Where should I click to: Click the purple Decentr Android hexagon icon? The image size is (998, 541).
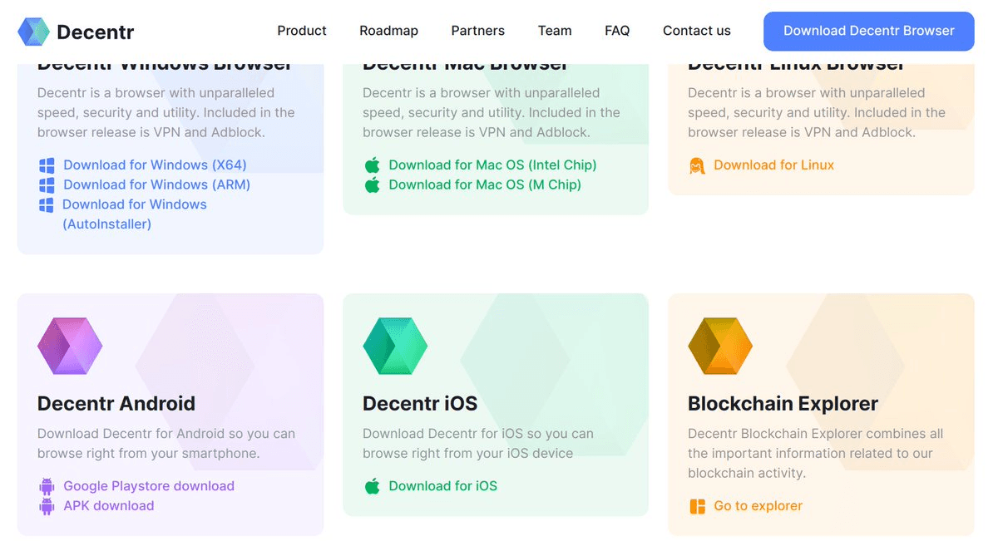(70, 346)
